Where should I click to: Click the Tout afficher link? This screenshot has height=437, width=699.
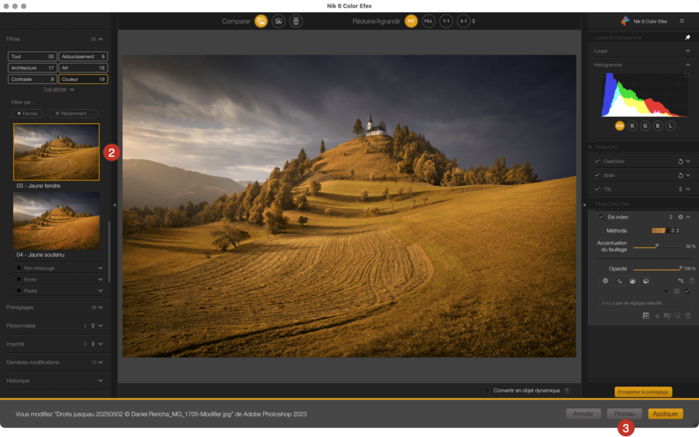tap(55, 89)
